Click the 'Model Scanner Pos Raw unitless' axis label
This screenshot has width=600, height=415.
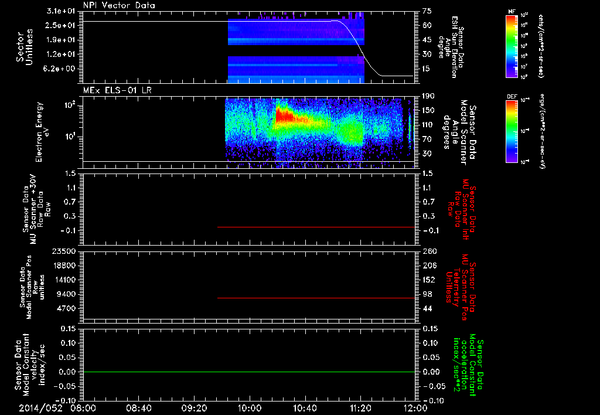point(32,287)
